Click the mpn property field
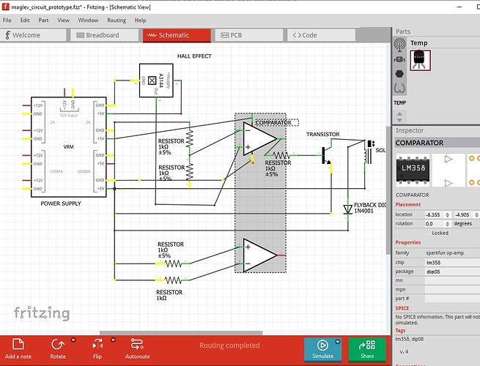The width and height of the screenshot is (480, 366). [452, 290]
